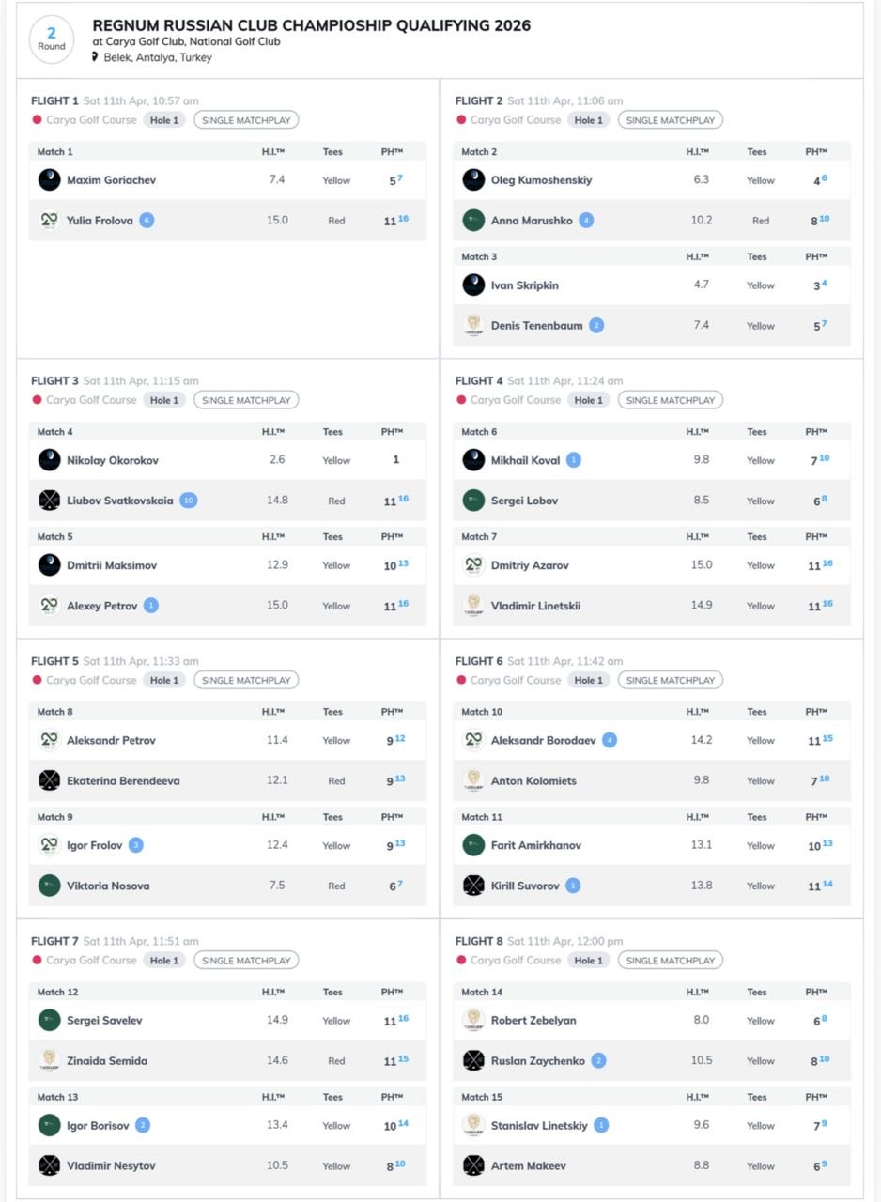Open player Nikolay Okorokov's name link

(113, 460)
